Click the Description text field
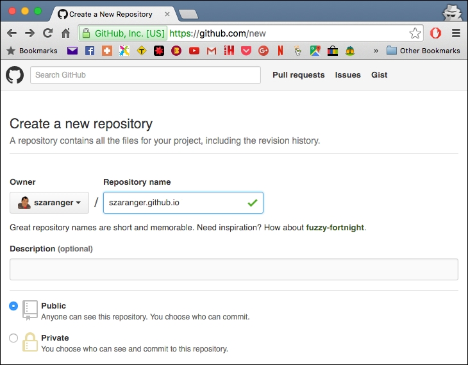Screen dimensions: 468x365 pos(233,269)
